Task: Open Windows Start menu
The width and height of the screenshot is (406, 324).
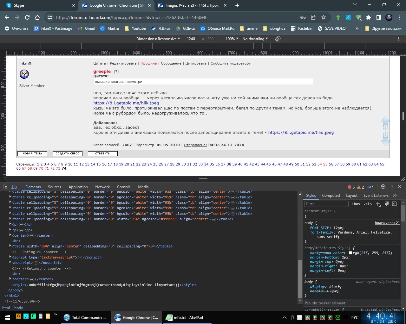Action: [x=7, y=317]
